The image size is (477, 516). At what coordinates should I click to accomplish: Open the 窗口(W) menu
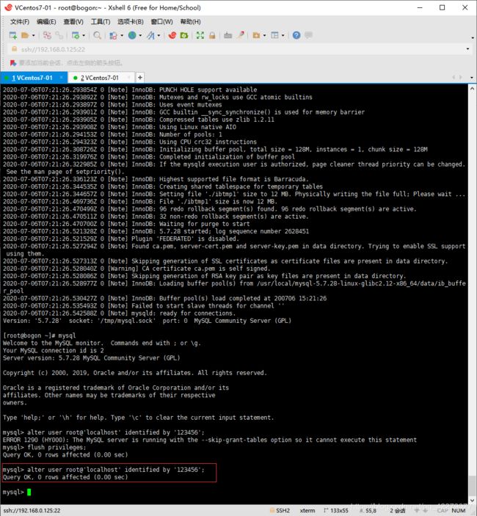[x=162, y=22]
